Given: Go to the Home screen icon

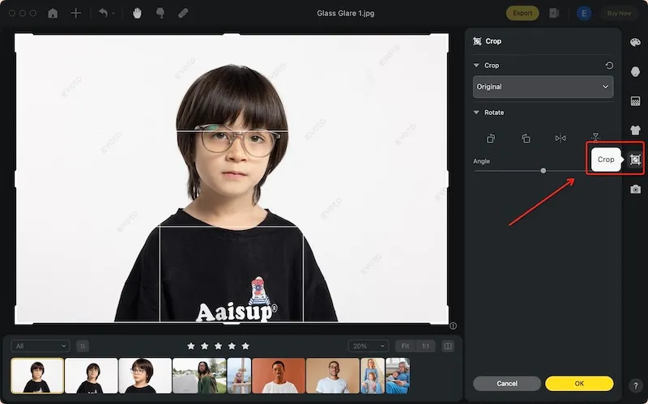Looking at the screenshot, I should click(x=53, y=13).
